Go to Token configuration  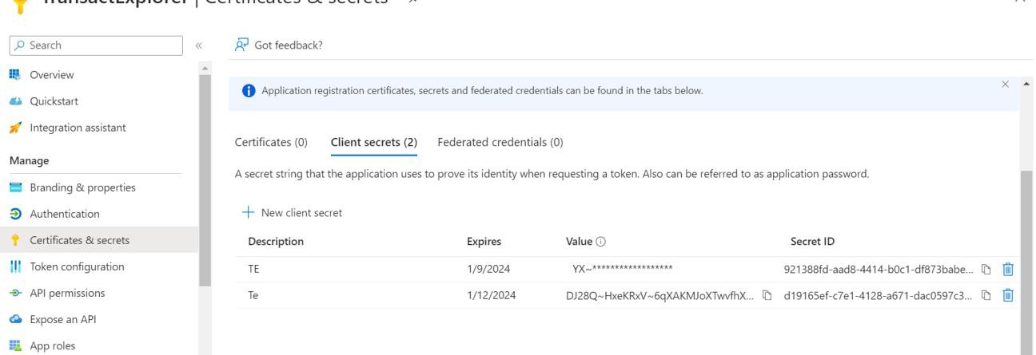(x=77, y=266)
